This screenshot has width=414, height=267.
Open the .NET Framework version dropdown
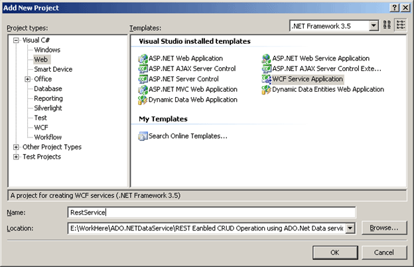[x=374, y=26]
